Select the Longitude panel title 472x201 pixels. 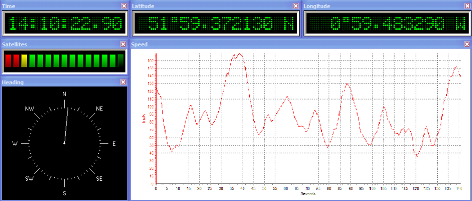pyautogui.click(x=317, y=6)
